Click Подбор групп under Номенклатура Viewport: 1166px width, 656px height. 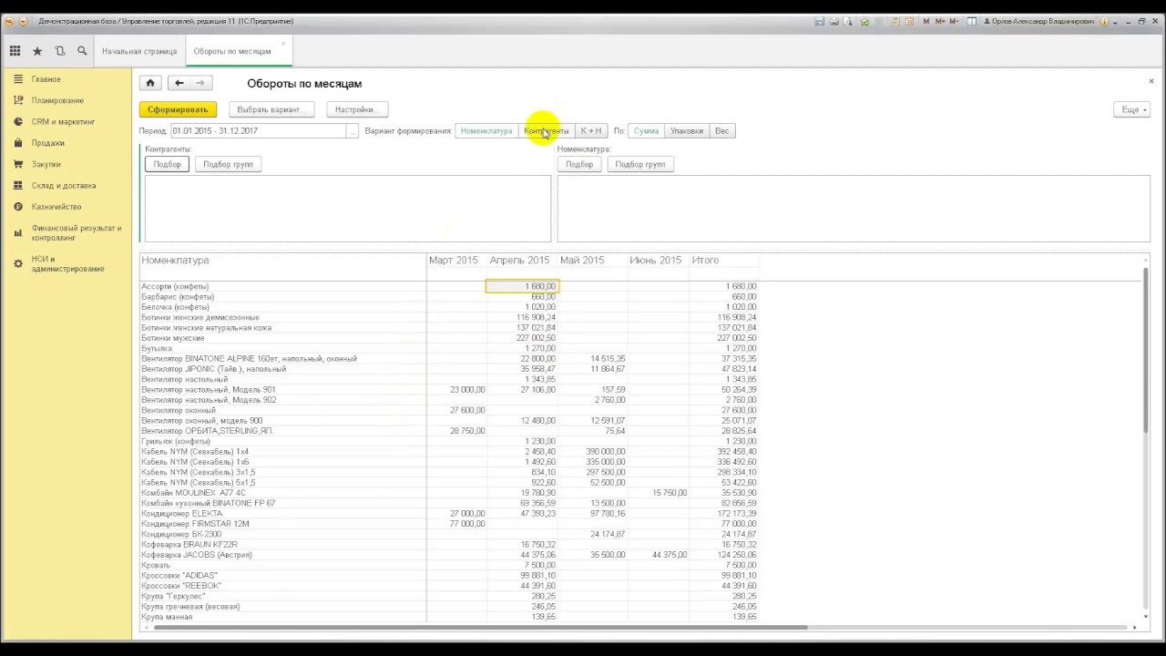pyautogui.click(x=640, y=164)
